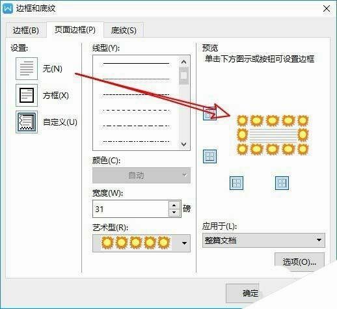
Task: Click the 宽度(W) input field showing 31
Action: [131, 209]
